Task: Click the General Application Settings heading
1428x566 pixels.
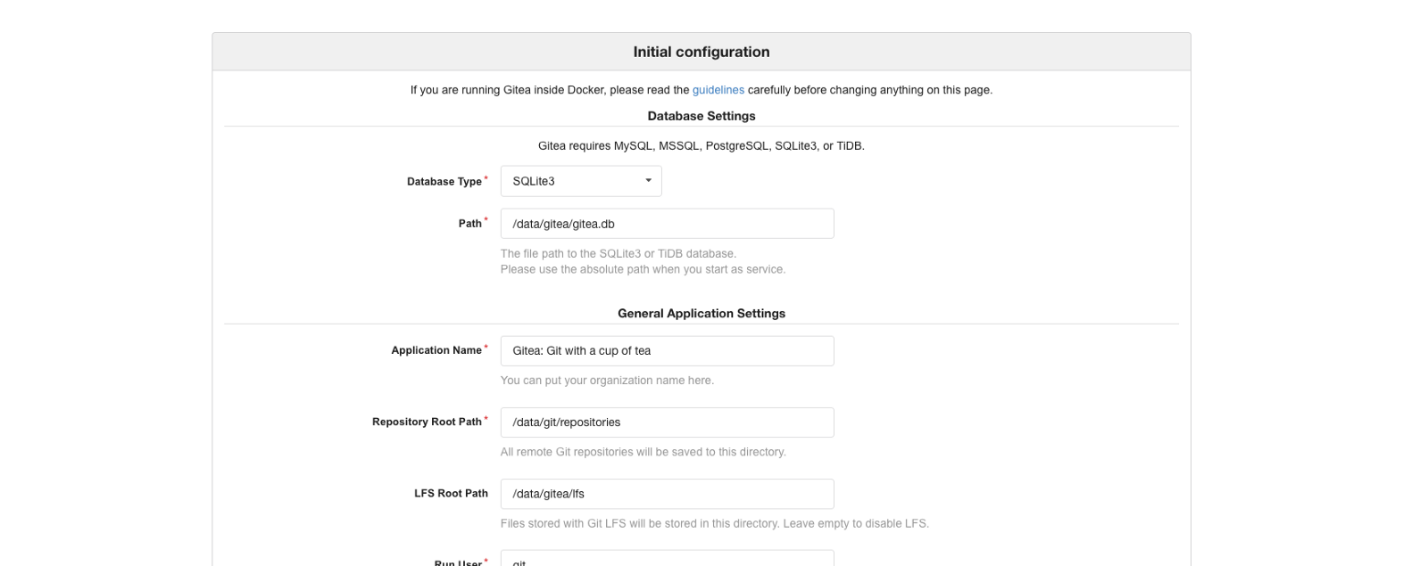Action: point(701,314)
